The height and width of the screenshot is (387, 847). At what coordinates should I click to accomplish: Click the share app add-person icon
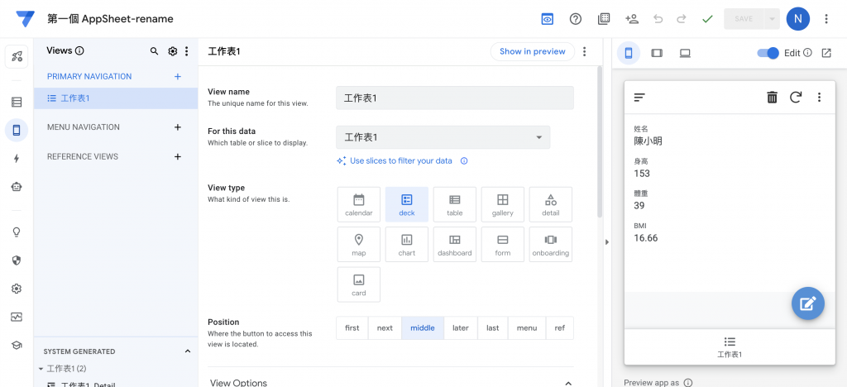coord(632,19)
